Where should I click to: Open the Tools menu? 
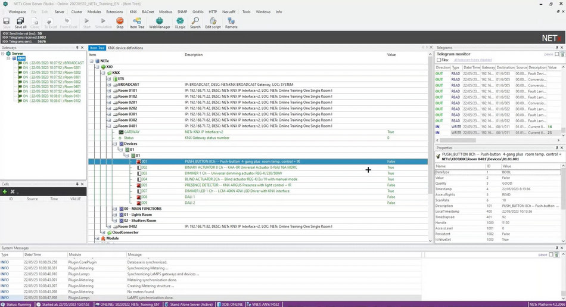pyautogui.click(x=247, y=12)
